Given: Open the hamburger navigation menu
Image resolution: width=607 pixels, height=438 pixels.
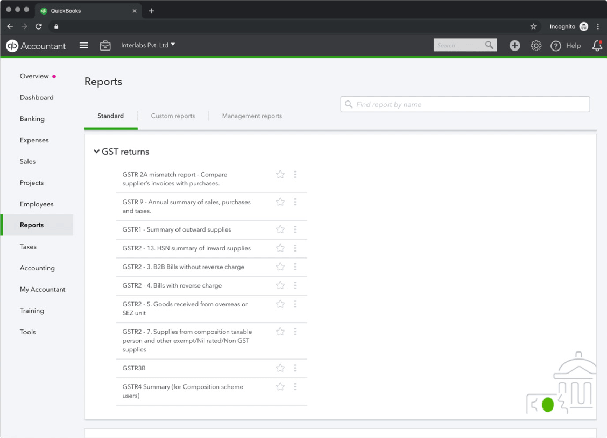Looking at the screenshot, I should tap(84, 46).
